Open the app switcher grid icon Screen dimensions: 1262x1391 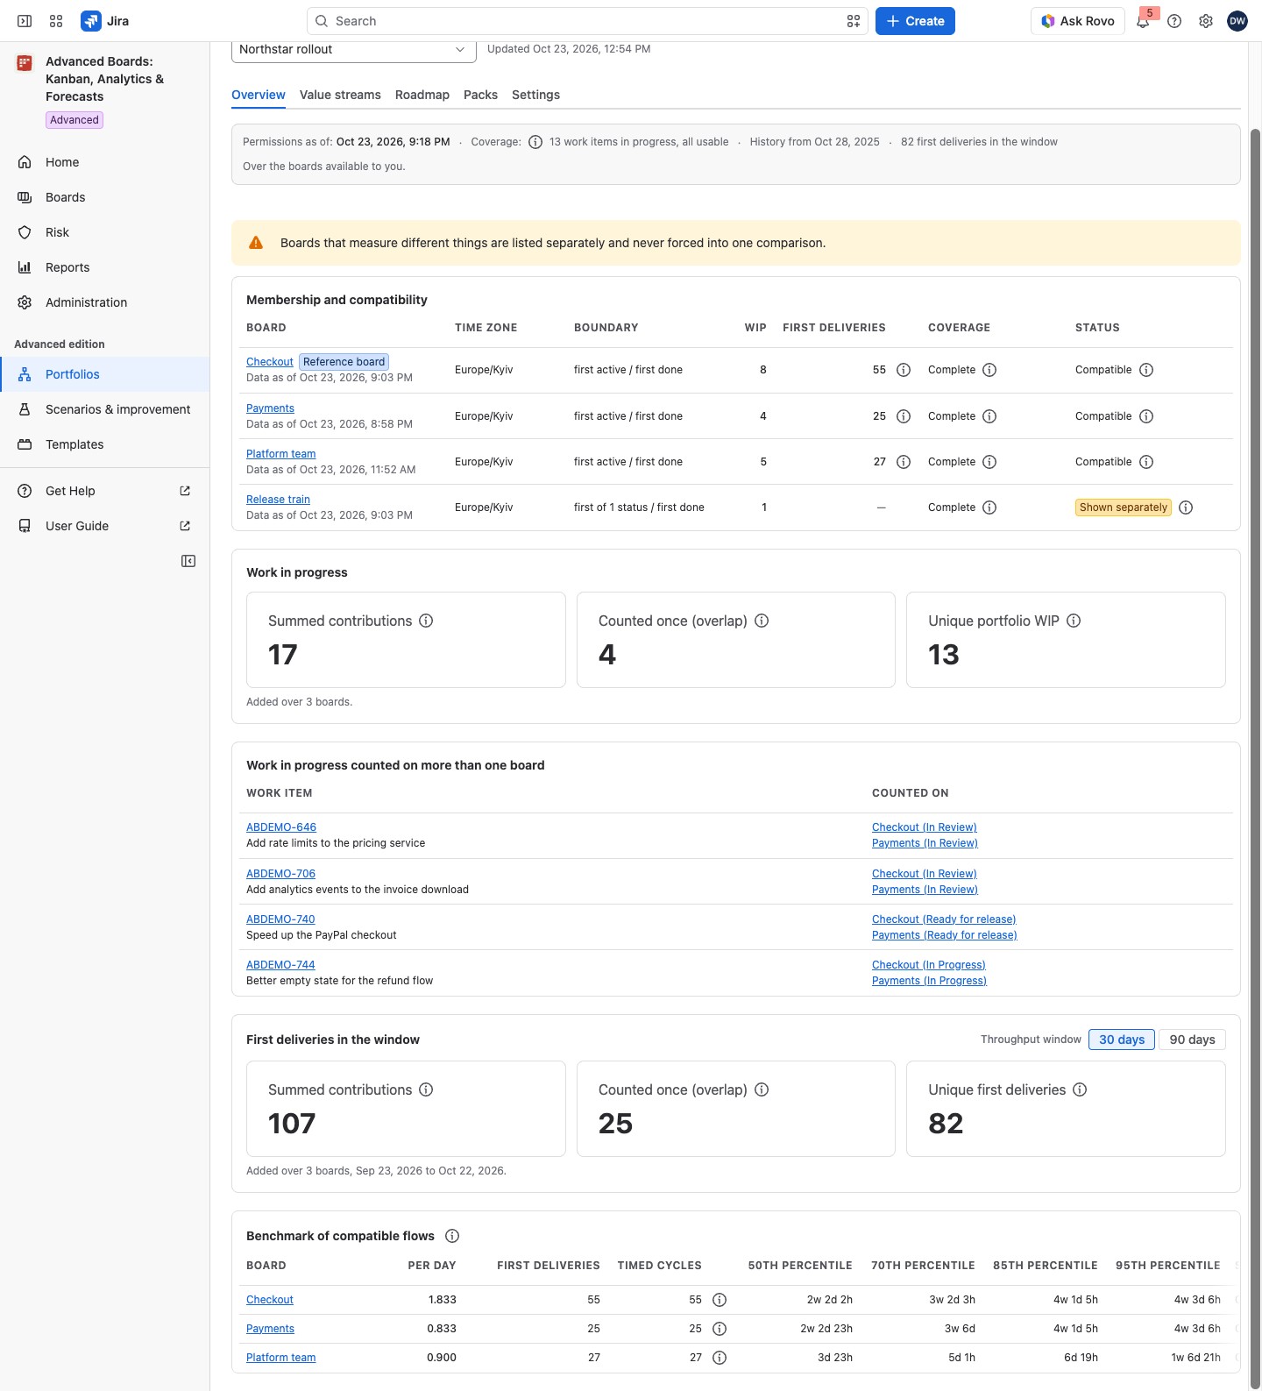56,21
